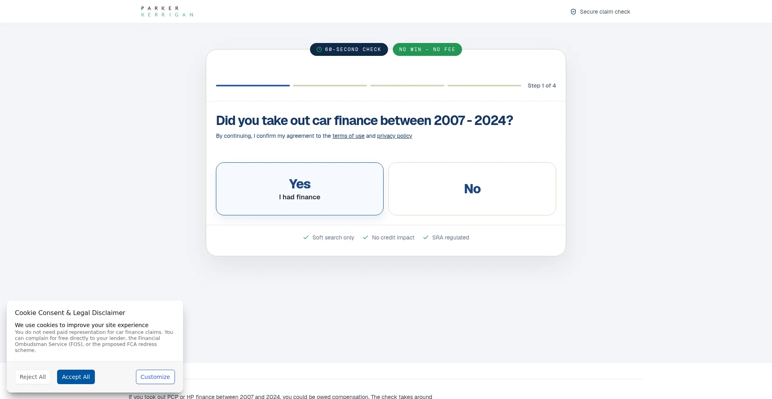
Task: Accept all cookies
Action: [x=76, y=377]
